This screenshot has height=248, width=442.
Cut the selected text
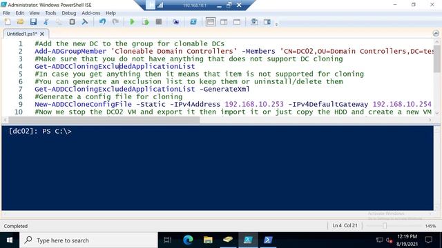click(46, 22)
